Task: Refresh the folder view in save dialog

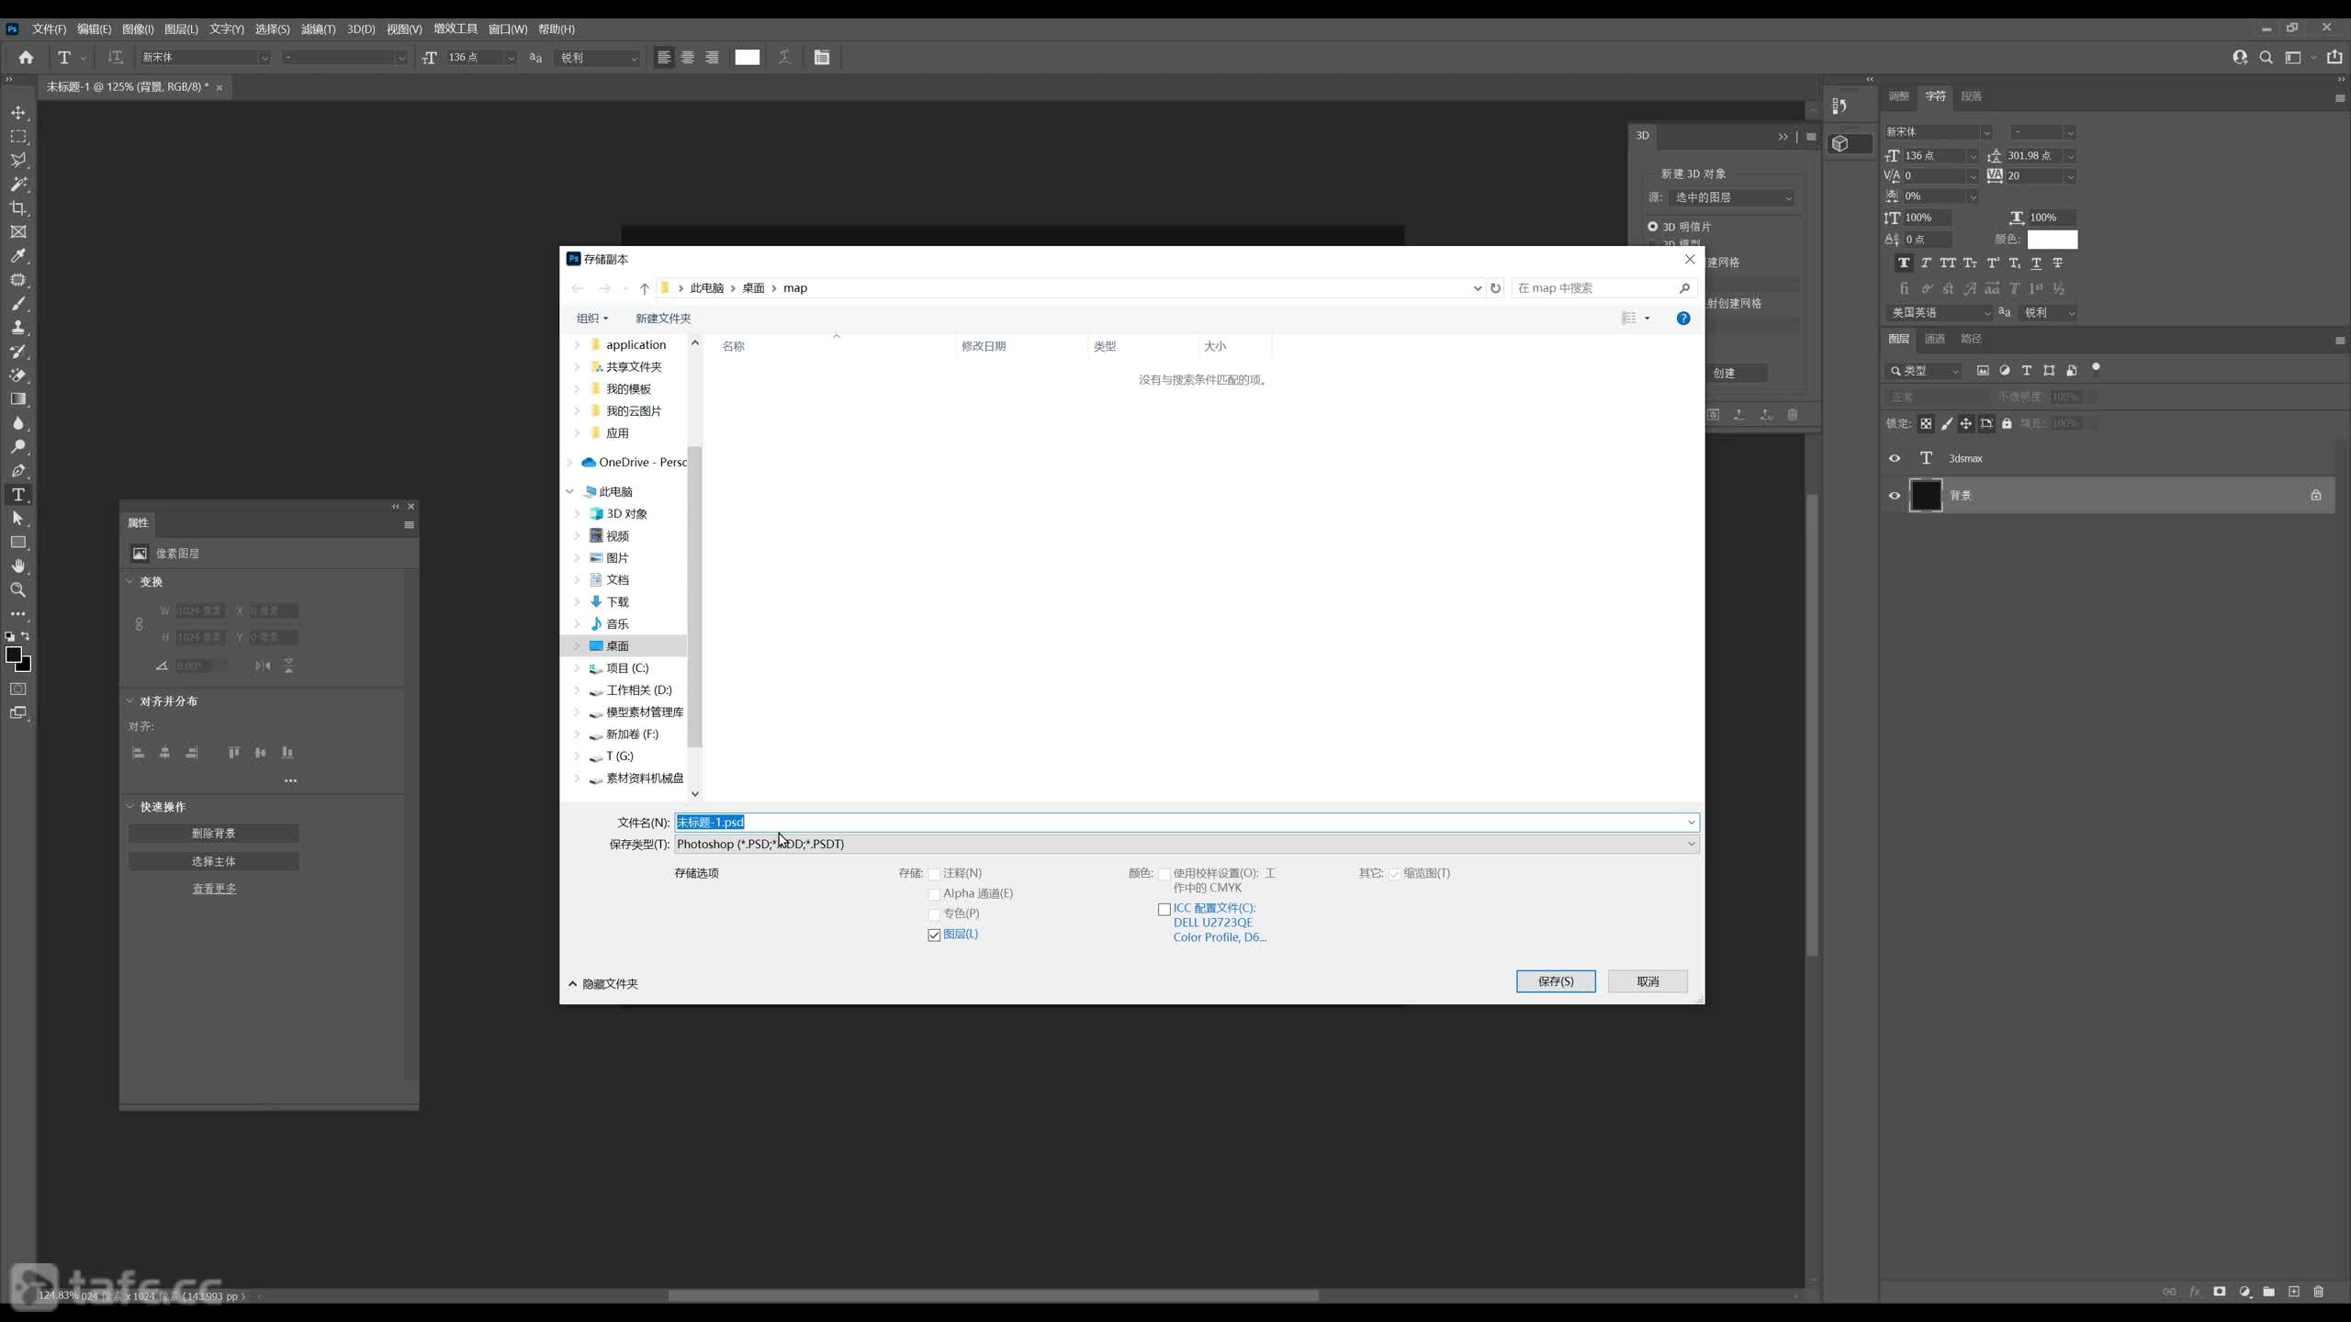Action: tap(1495, 288)
